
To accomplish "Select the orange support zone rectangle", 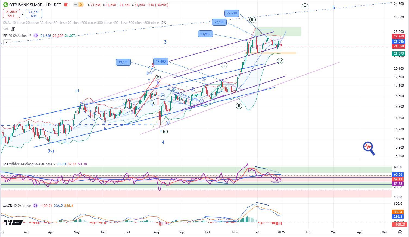I will [272, 53].
